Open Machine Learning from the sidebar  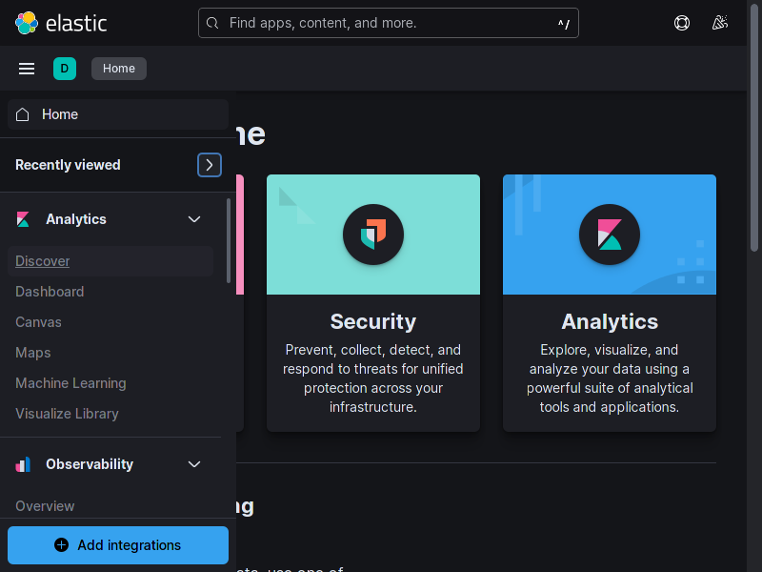point(70,382)
